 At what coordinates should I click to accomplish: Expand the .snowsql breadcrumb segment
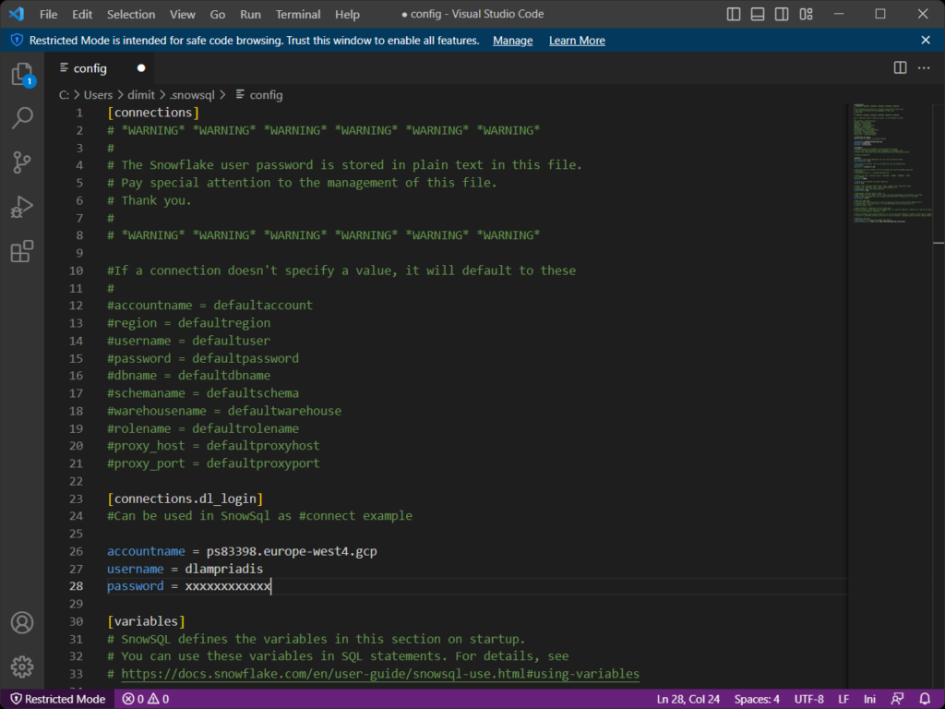(192, 95)
